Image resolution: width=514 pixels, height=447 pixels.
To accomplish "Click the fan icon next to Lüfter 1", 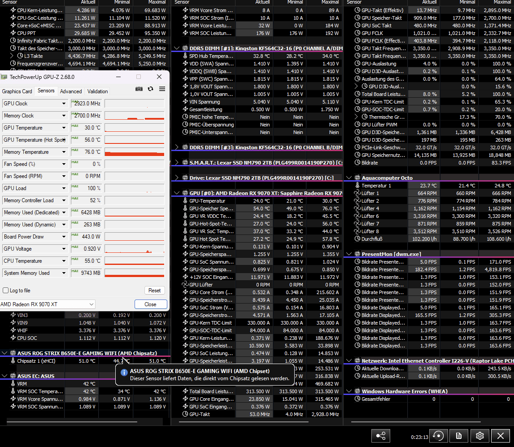I will 357,193.
